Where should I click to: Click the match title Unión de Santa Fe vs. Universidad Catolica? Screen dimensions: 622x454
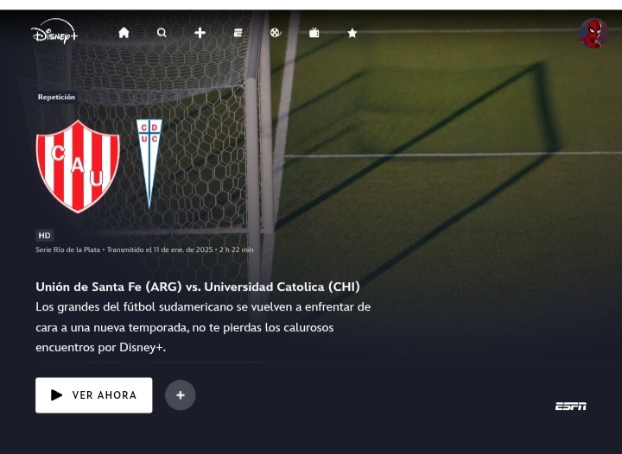(x=198, y=287)
